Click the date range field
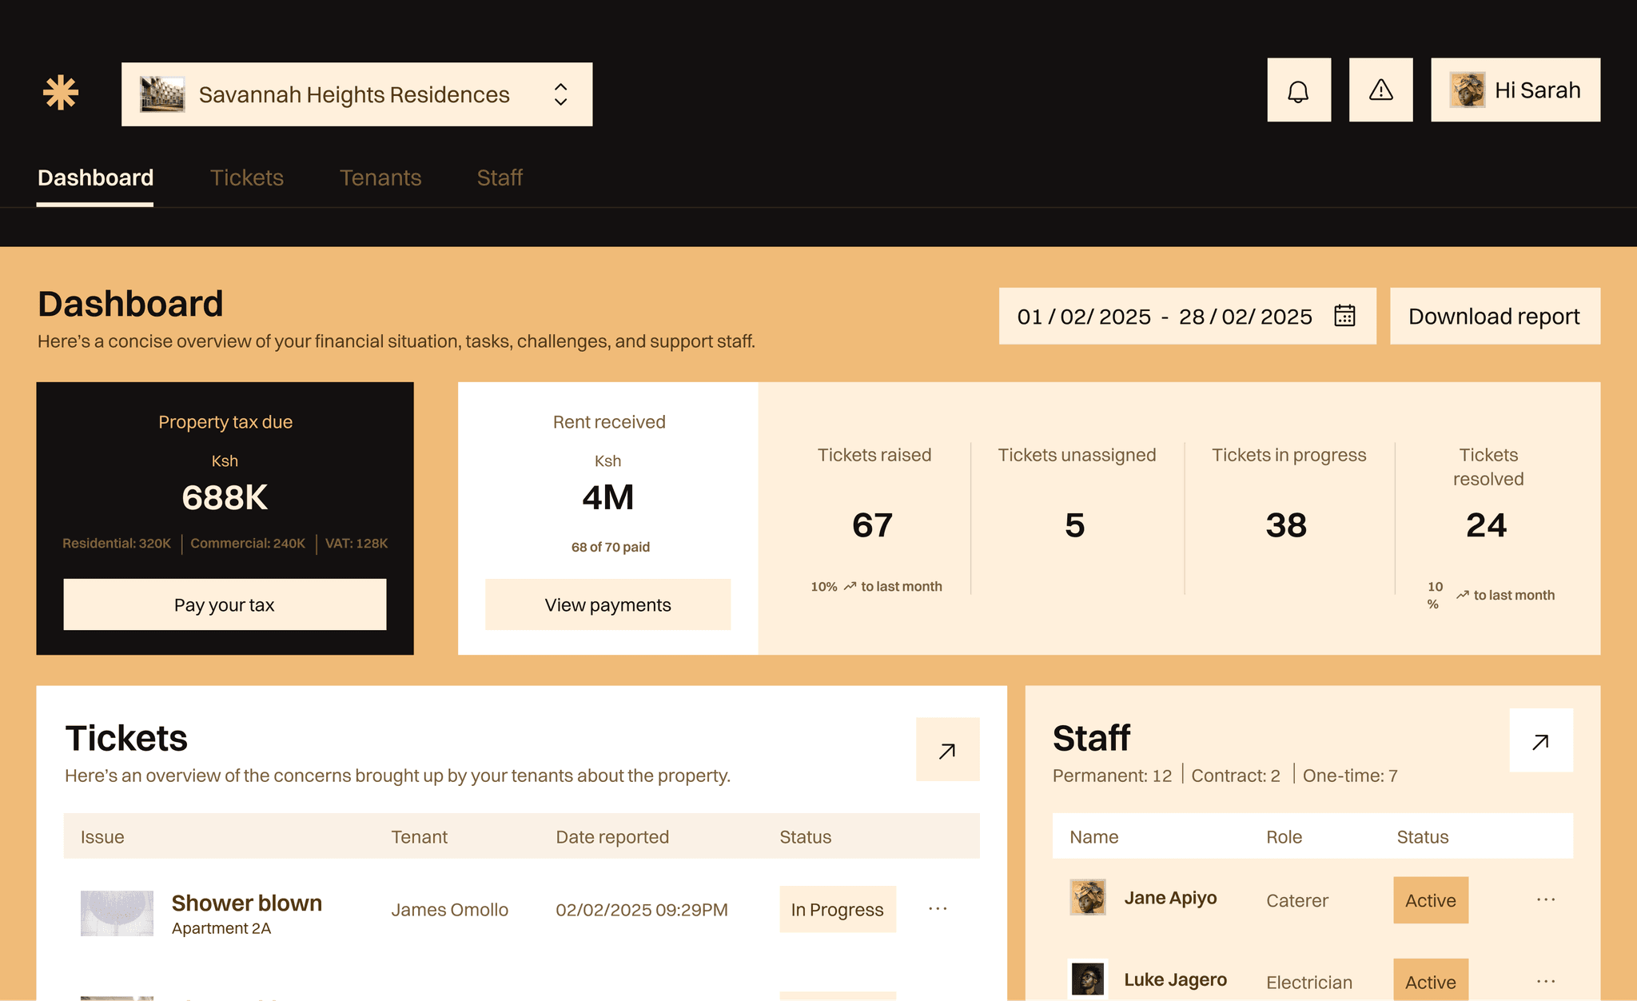Screen dimensions: 1637x1001 point(1164,317)
